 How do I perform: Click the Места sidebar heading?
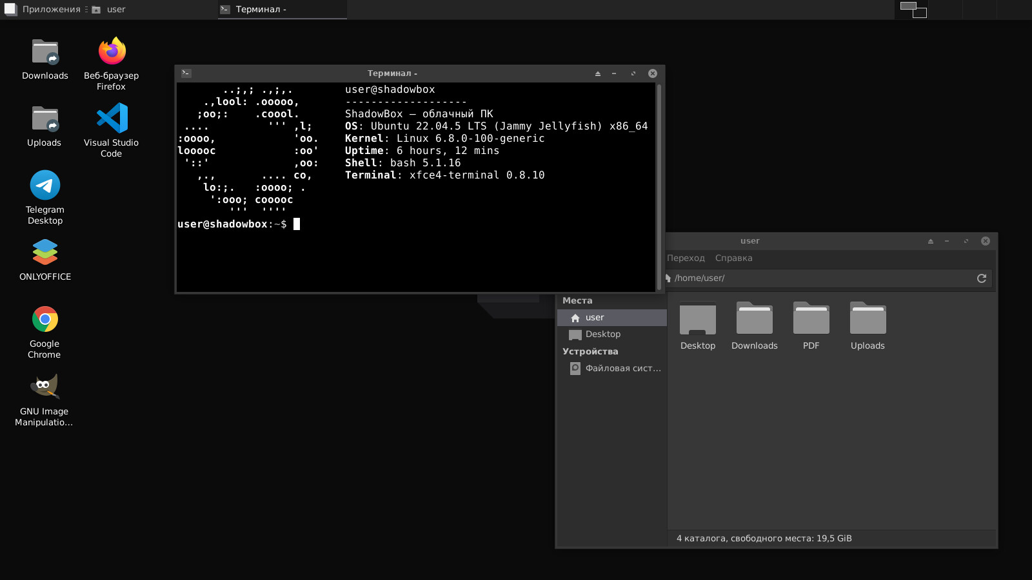577,301
